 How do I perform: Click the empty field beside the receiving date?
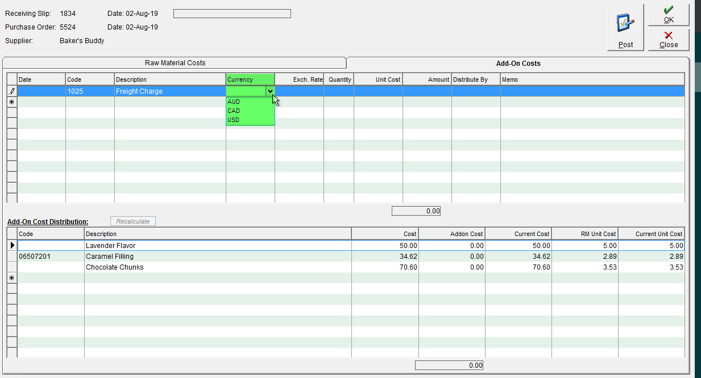pos(232,14)
